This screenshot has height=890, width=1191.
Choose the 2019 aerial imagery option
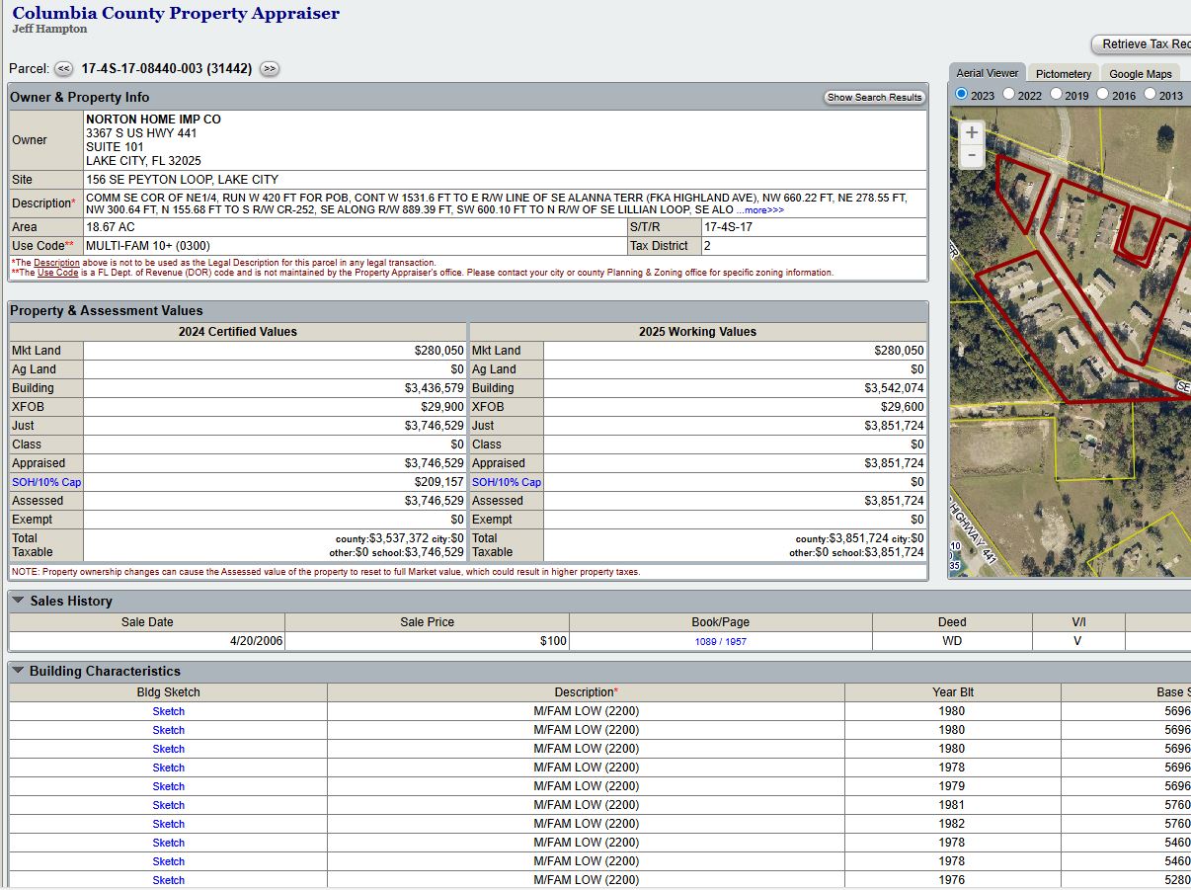coord(1056,95)
